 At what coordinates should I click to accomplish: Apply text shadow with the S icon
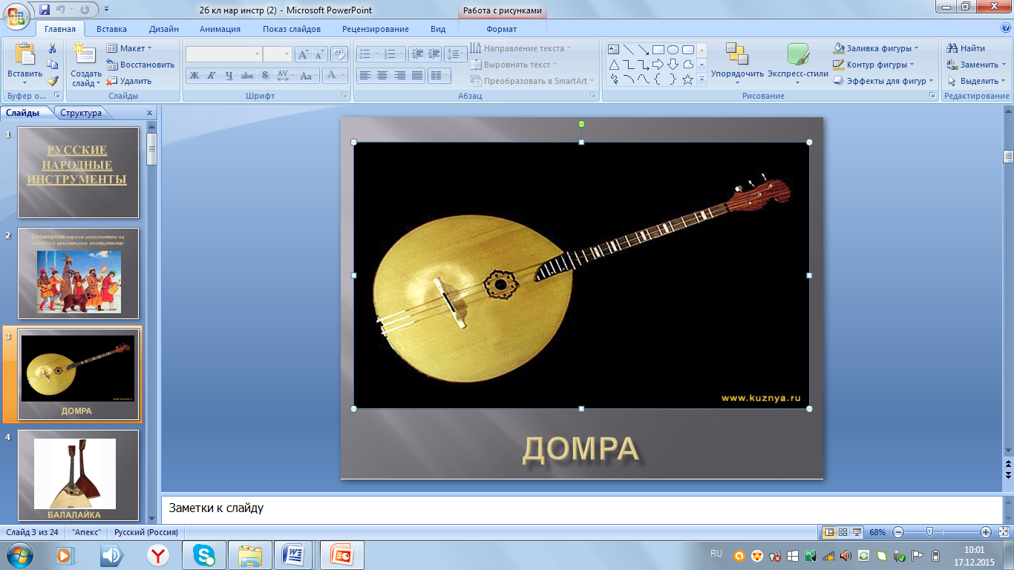coord(265,75)
